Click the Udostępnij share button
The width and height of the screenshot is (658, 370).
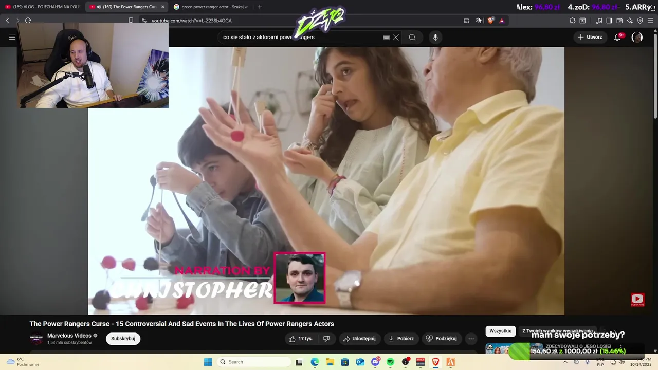tap(359, 339)
